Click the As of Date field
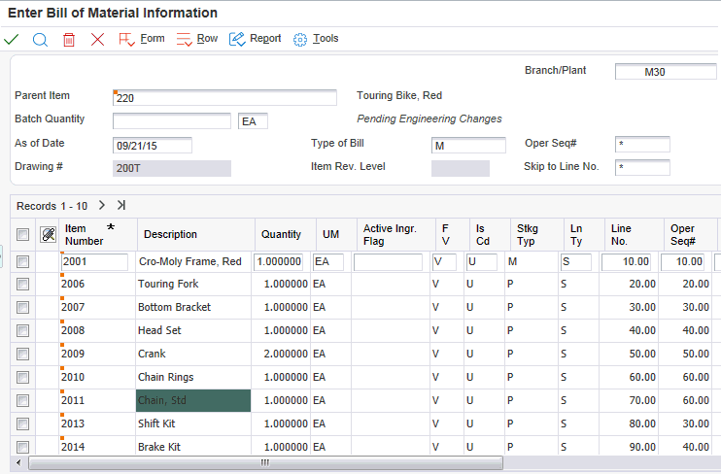The width and height of the screenshot is (721, 474). 153,146
